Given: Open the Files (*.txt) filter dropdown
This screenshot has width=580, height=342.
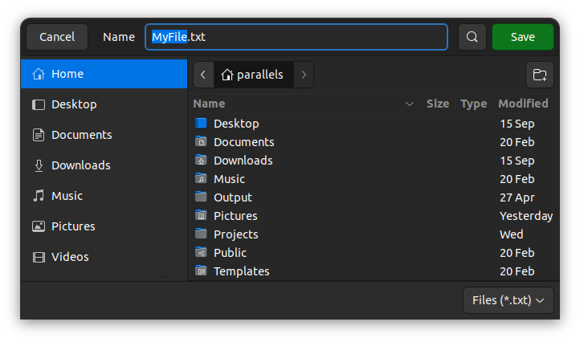Looking at the screenshot, I should [x=509, y=300].
